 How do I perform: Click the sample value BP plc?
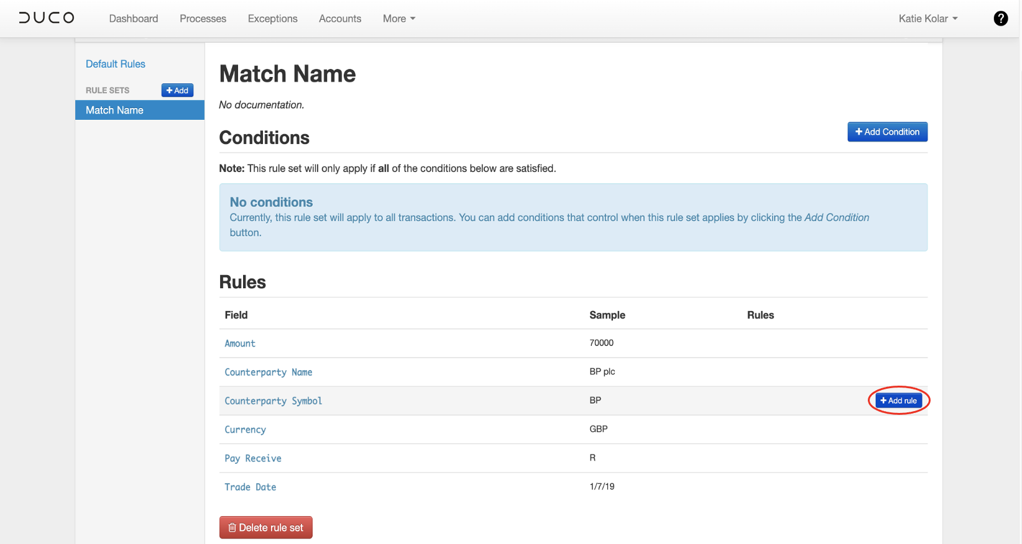tap(602, 371)
